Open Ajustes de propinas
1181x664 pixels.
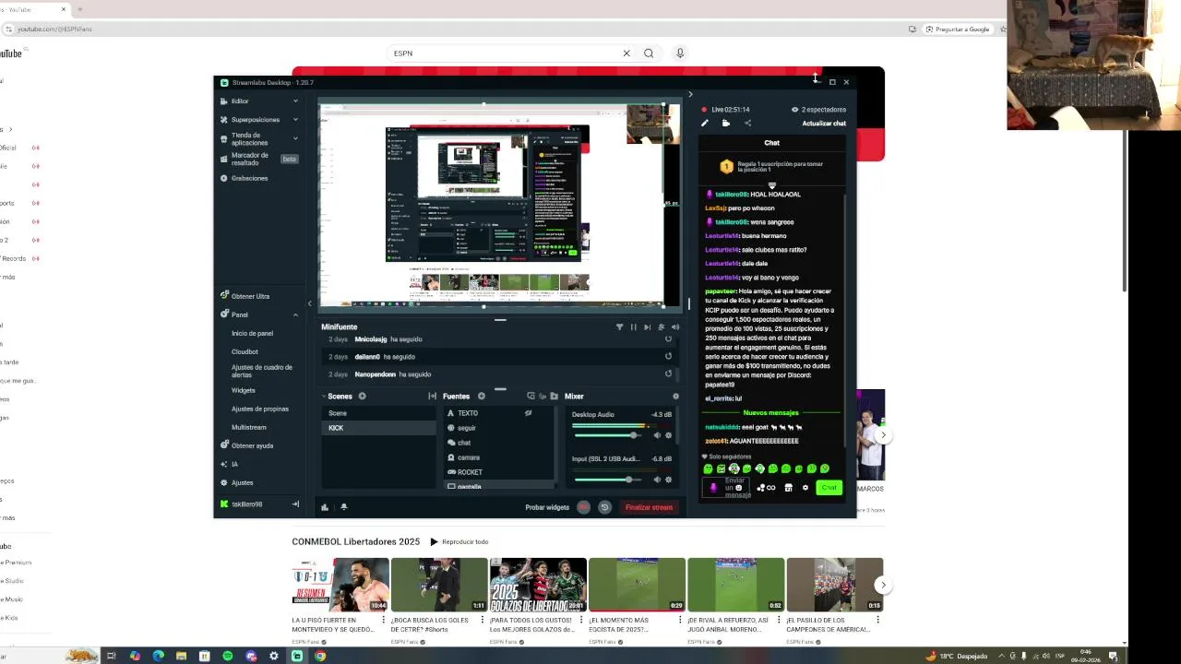tap(259, 409)
